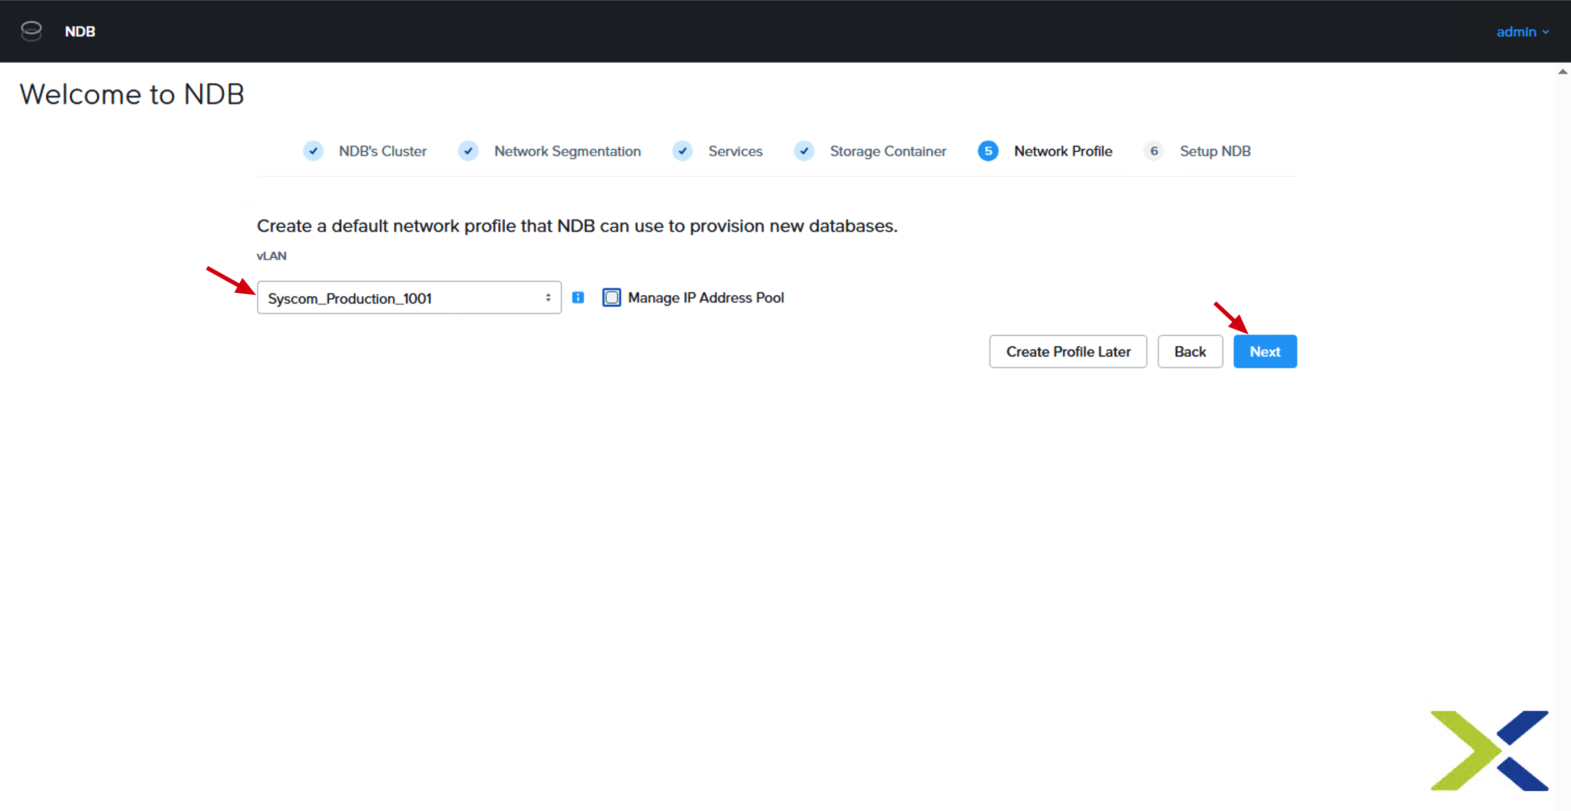Click the Nutanix X logo

(1489, 751)
